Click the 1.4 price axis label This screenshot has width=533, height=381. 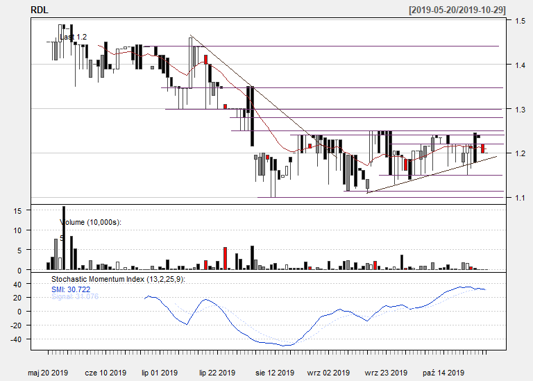(520, 65)
